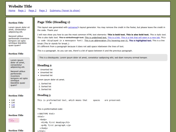Click the Website Title heading
176x132 pixels.
(x=20, y=6)
